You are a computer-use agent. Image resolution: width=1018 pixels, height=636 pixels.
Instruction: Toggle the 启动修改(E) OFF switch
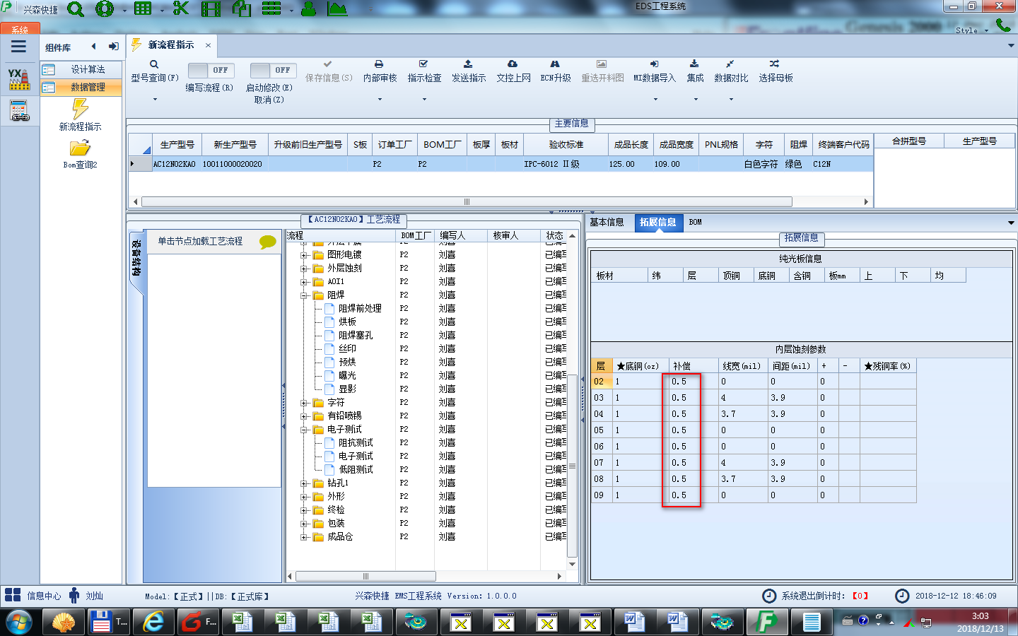273,70
